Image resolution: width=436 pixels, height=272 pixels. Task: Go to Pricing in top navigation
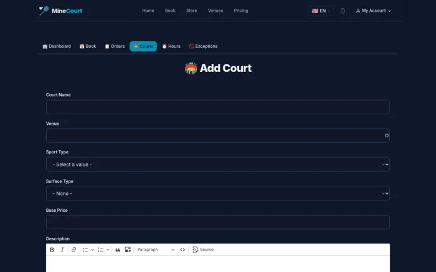(241, 11)
